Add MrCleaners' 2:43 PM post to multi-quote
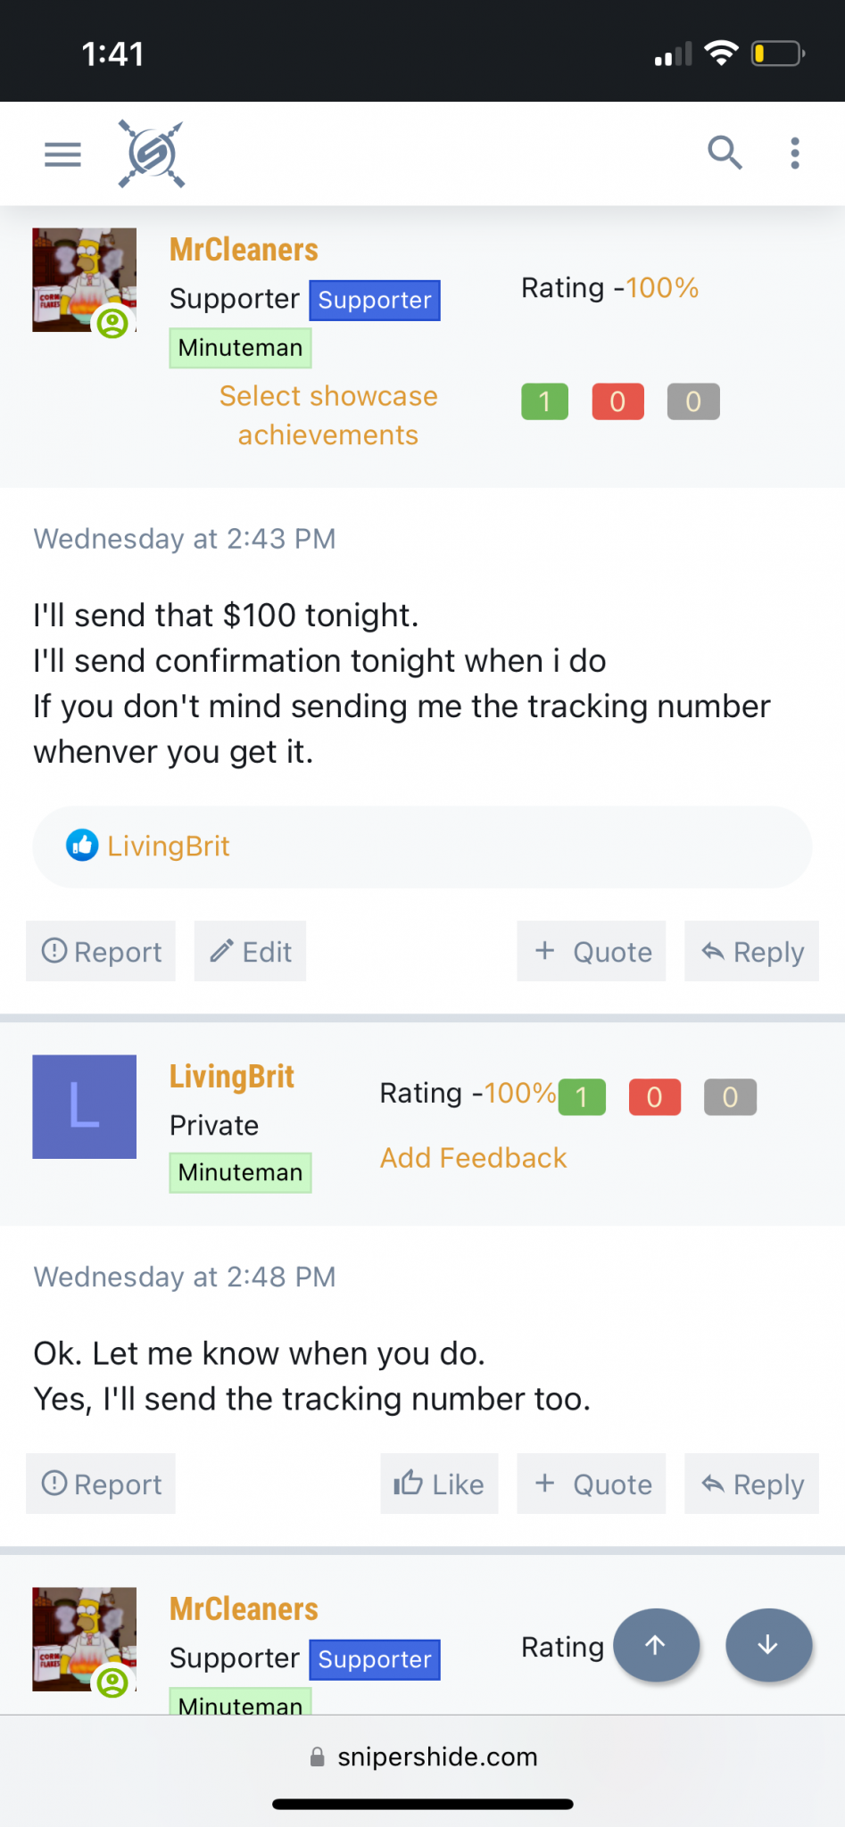 pos(592,952)
